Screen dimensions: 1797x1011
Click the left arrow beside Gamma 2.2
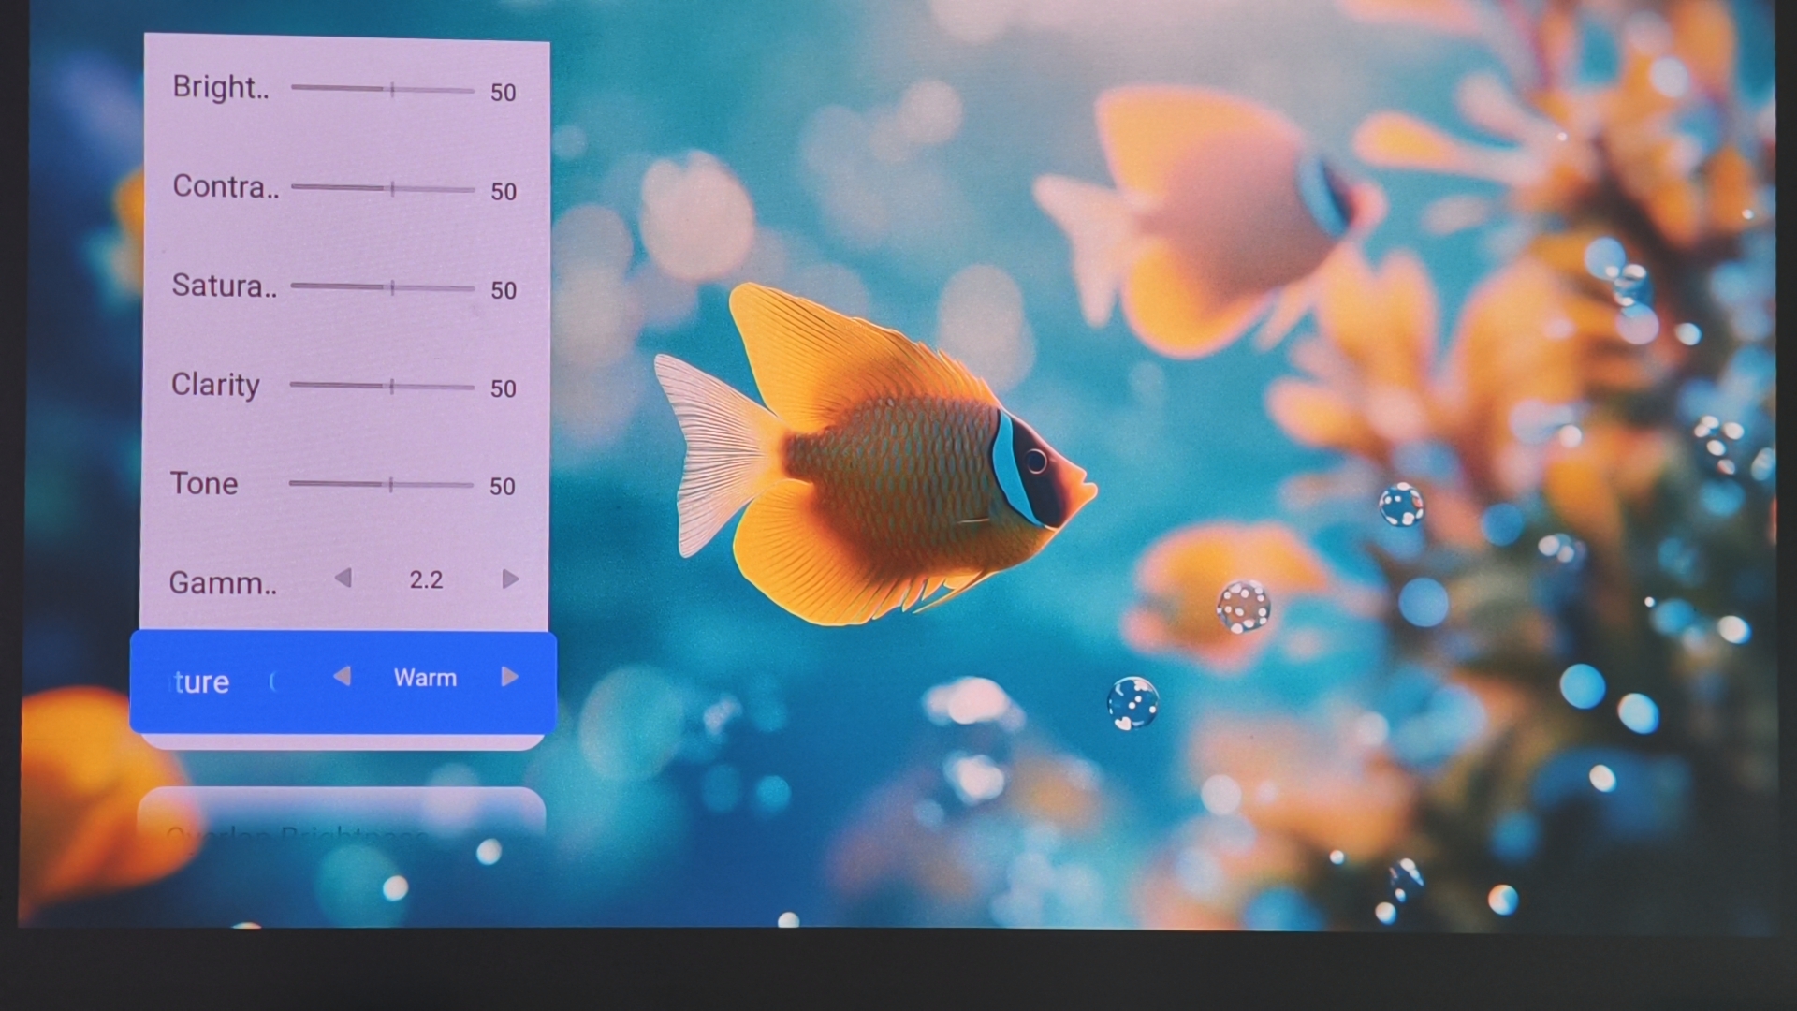(343, 579)
